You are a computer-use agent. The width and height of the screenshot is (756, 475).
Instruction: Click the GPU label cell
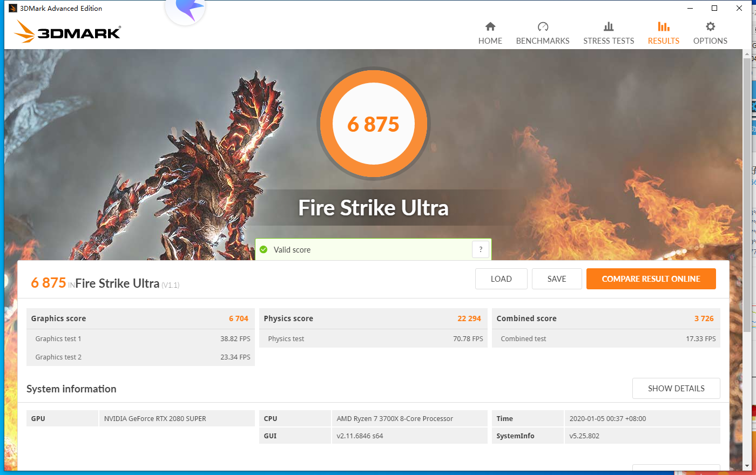(x=62, y=418)
